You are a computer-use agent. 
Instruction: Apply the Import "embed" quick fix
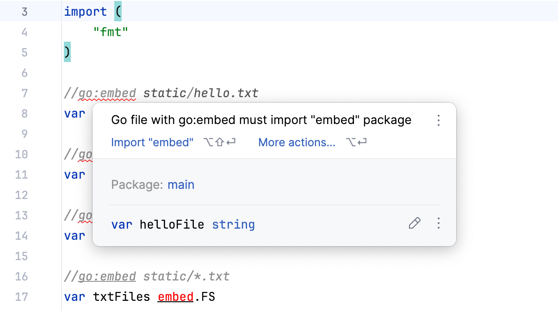(x=152, y=142)
